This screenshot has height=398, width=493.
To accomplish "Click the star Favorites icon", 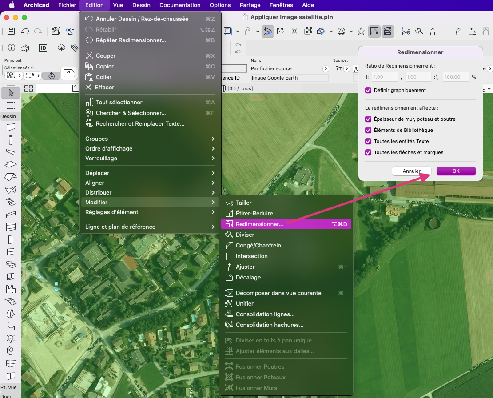I will (361, 31).
